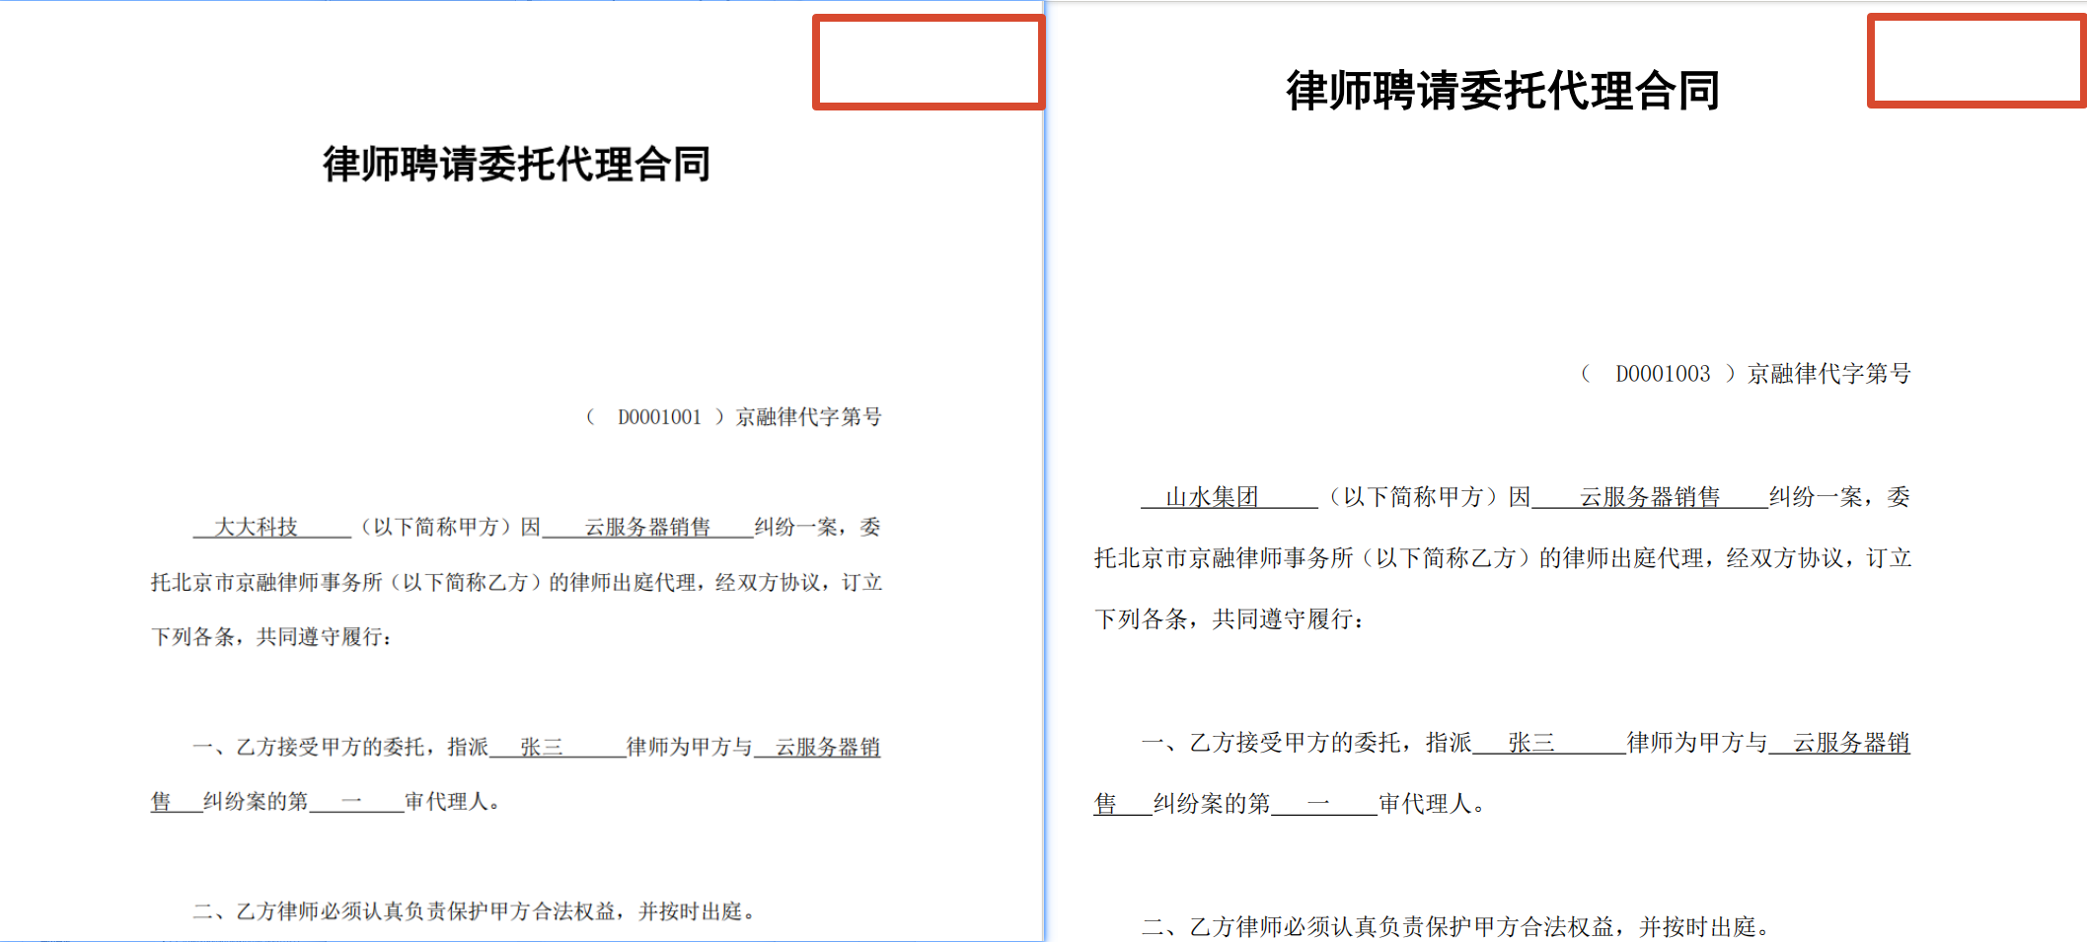Click the 托北京市京融律师事务所 line in the D0001001 contract
The height and width of the screenshot is (942, 2087).
516,582
